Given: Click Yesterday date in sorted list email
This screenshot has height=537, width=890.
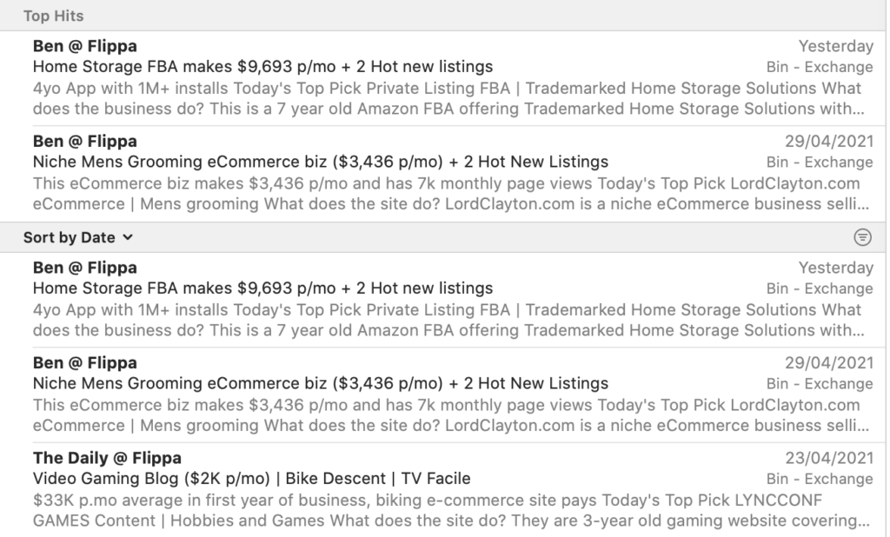Looking at the screenshot, I should tap(835, 268).
